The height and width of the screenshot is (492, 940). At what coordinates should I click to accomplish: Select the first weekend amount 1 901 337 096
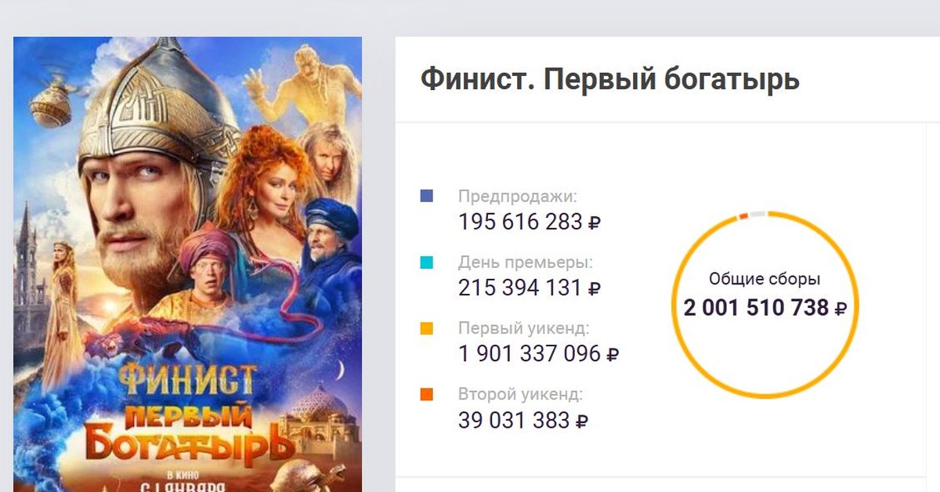coord(530,354)
